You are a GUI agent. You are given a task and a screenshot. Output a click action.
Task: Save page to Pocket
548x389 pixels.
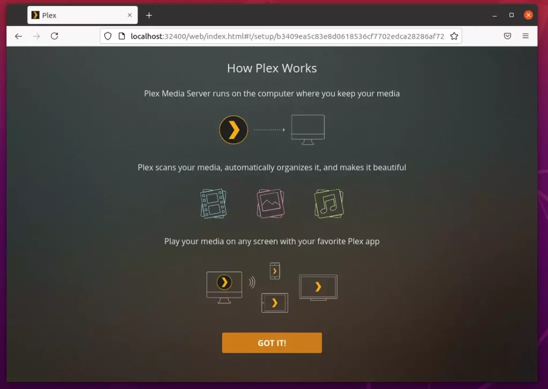click(x=507, y=36)
